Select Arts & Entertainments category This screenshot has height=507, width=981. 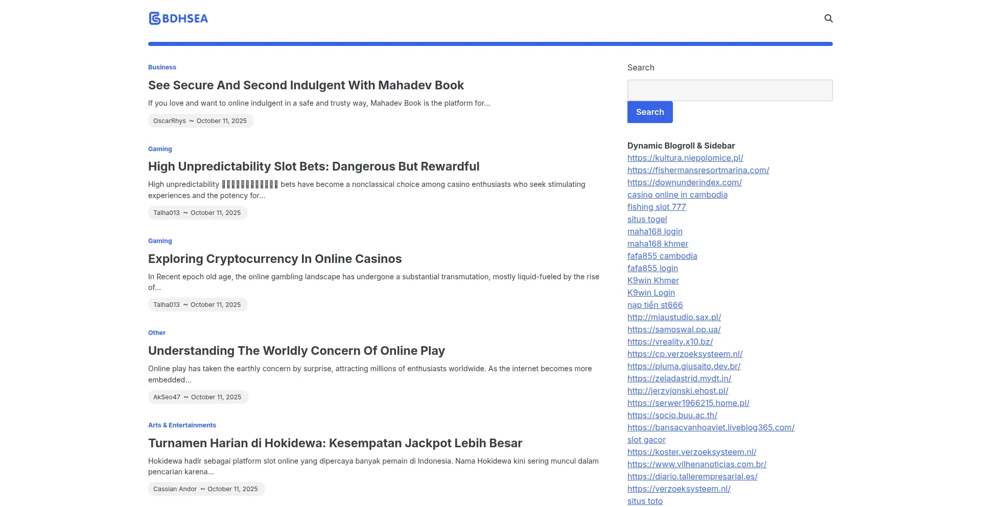[182, 425]
